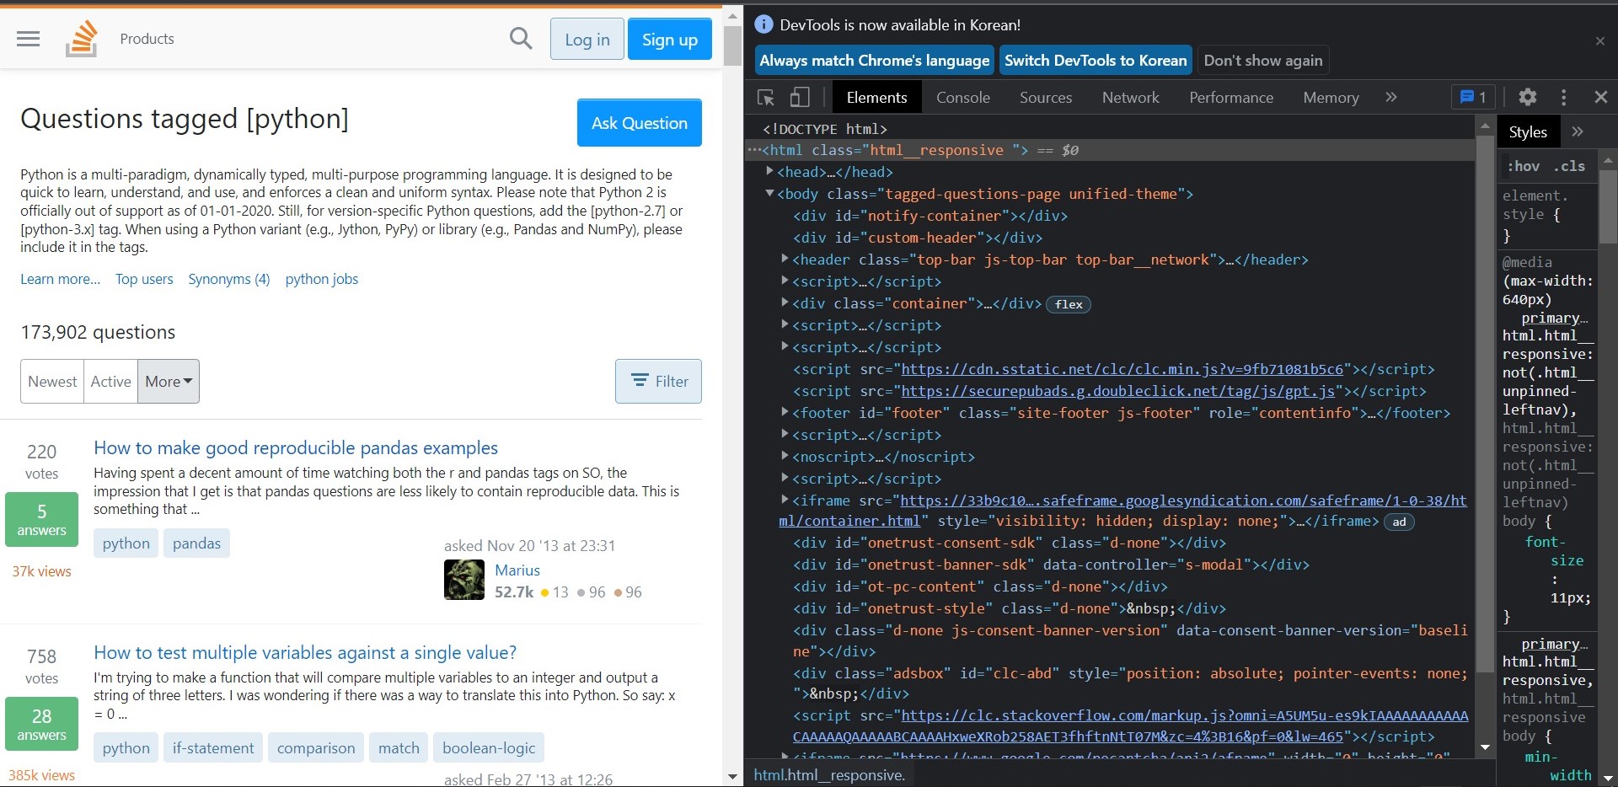
Task: Show more Styles sidebar panes chevron
Action: tap(1578, 131)
